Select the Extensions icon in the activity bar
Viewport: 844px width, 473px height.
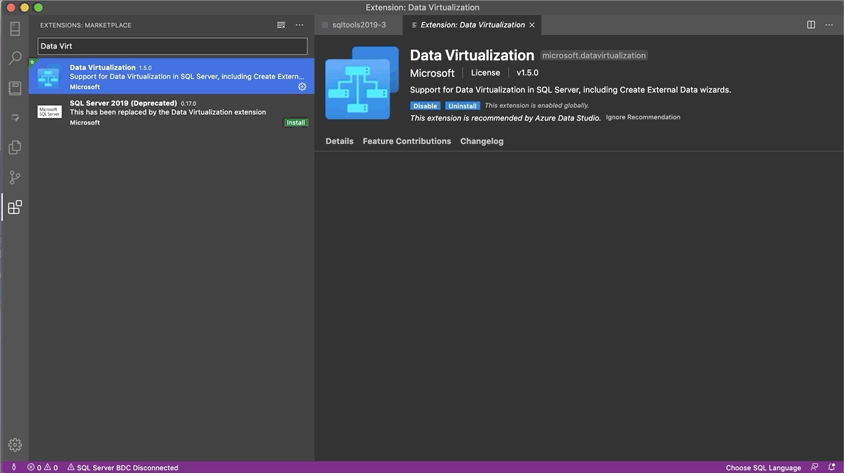15,206
